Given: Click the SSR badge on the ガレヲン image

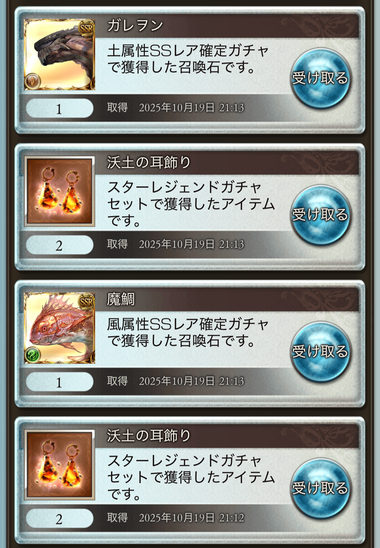Looking at the screenshot, I should (87, 28).
